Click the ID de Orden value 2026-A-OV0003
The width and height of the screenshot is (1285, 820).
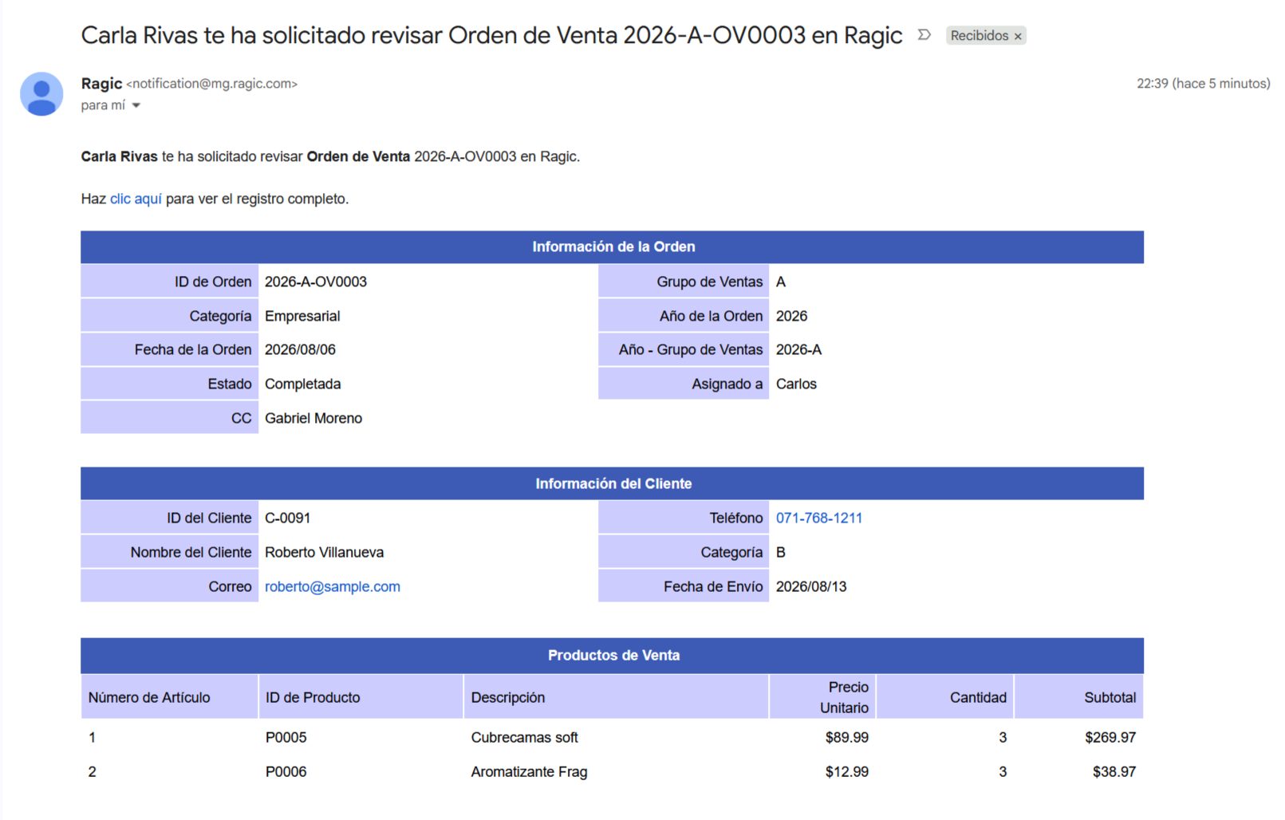316,282
